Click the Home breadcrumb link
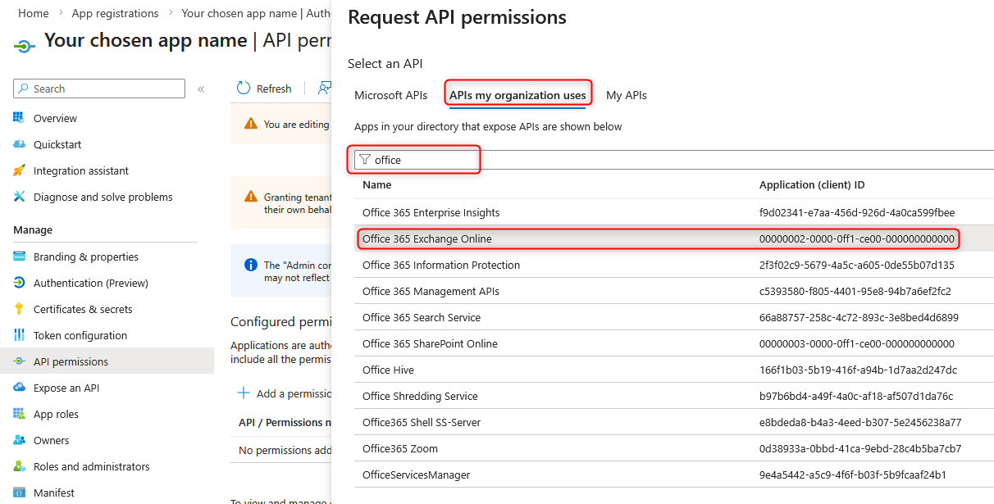This screenshot has height=504, width=994. pyautogui.click(x=33, y=13)
